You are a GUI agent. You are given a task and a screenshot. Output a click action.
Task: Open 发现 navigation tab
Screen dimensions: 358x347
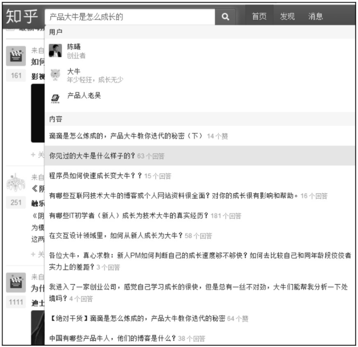287,16
